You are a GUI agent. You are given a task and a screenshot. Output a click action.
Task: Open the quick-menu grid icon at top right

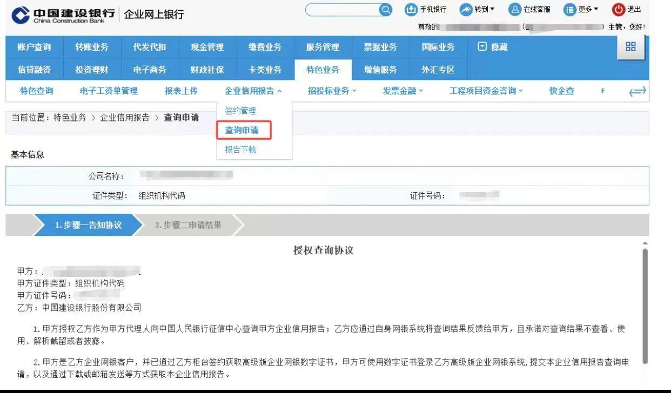[630, 47]
